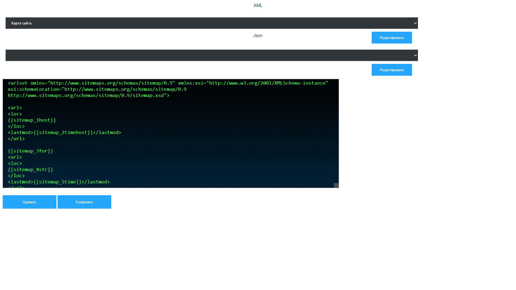Click the arrow of the XML select box

(415, 23)
